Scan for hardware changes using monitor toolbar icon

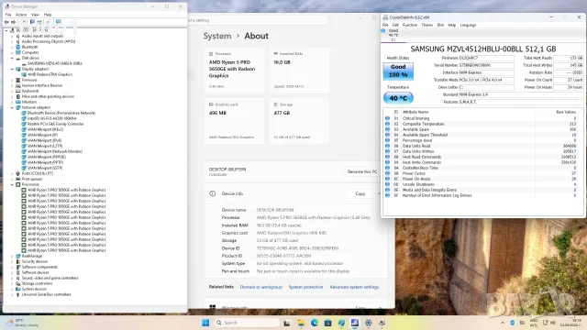[x=59, y=22]
